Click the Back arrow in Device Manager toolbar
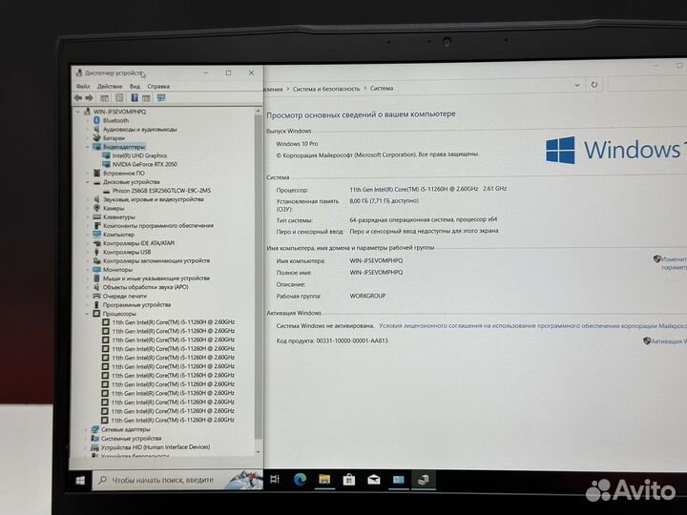 tap(78, 97)
